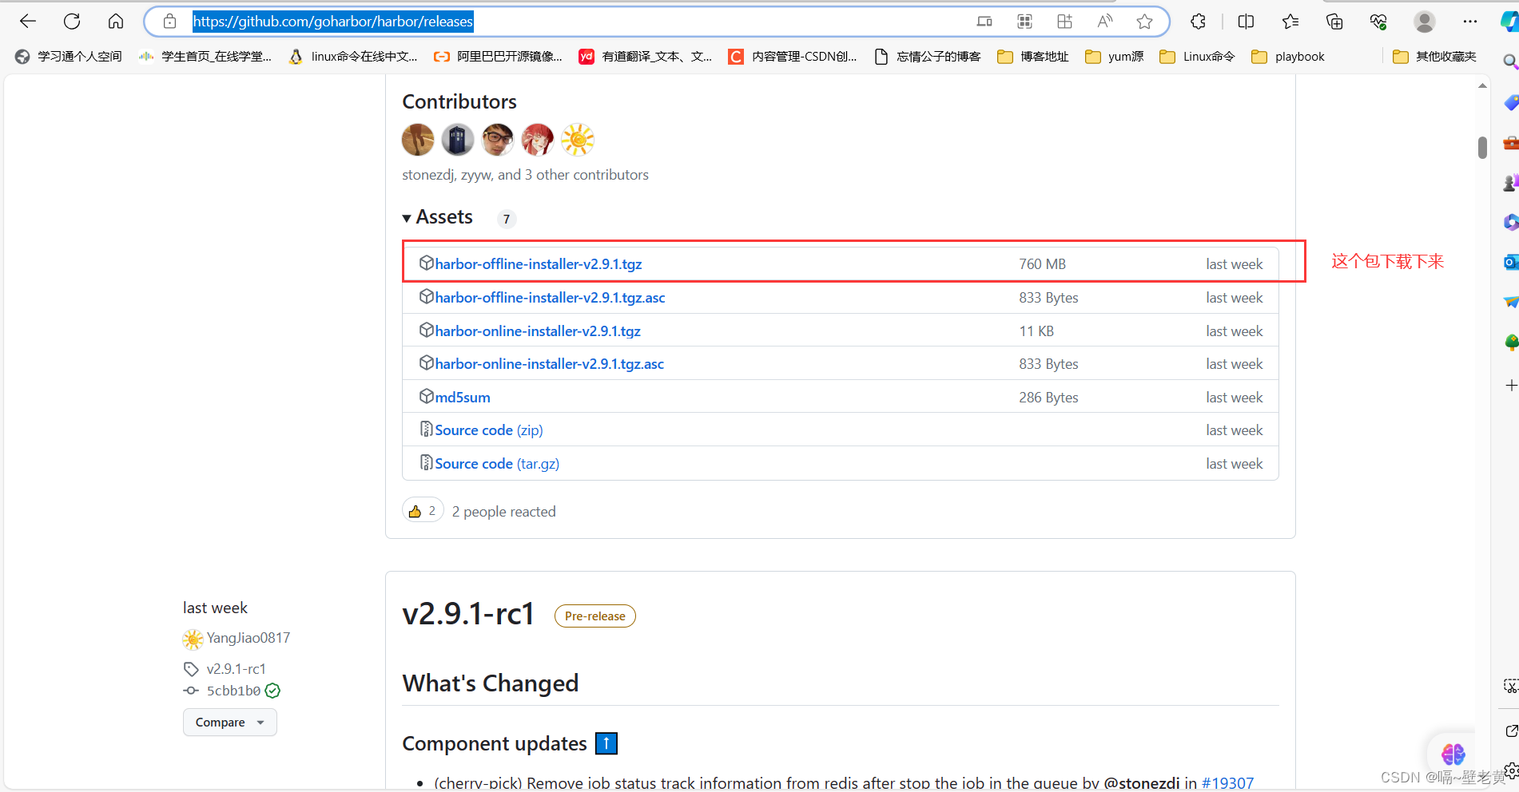The width and height of the screenshot is (1519, 792).
Task: Add this page to favorites star icon
Action: (1144, 22)
